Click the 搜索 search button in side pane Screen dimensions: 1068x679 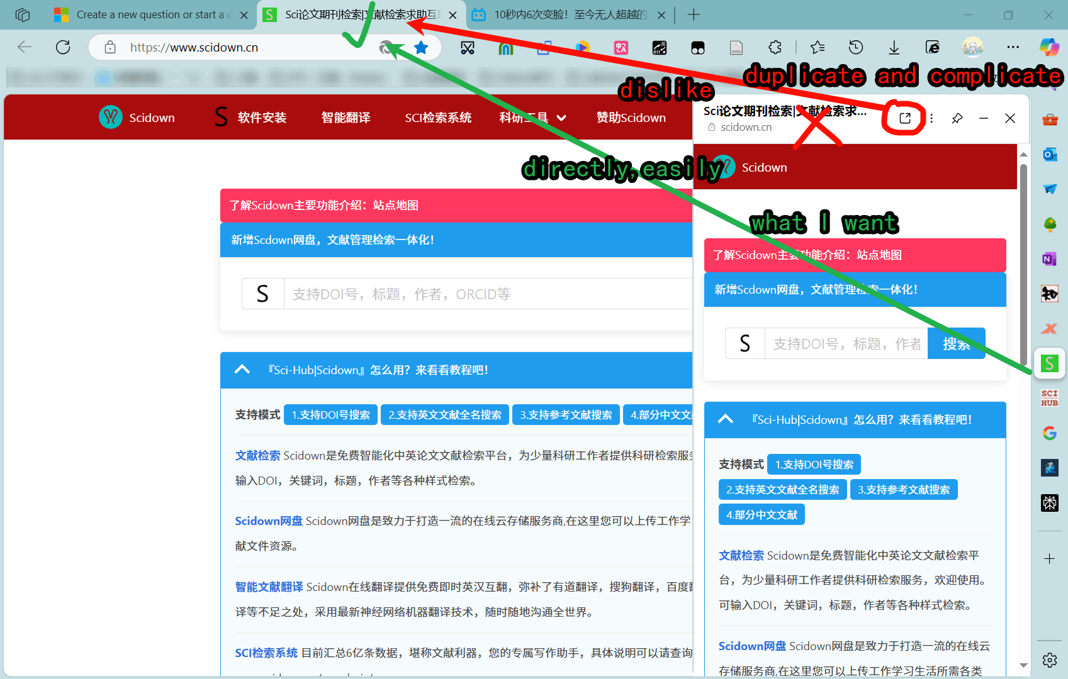click(956, 343)
